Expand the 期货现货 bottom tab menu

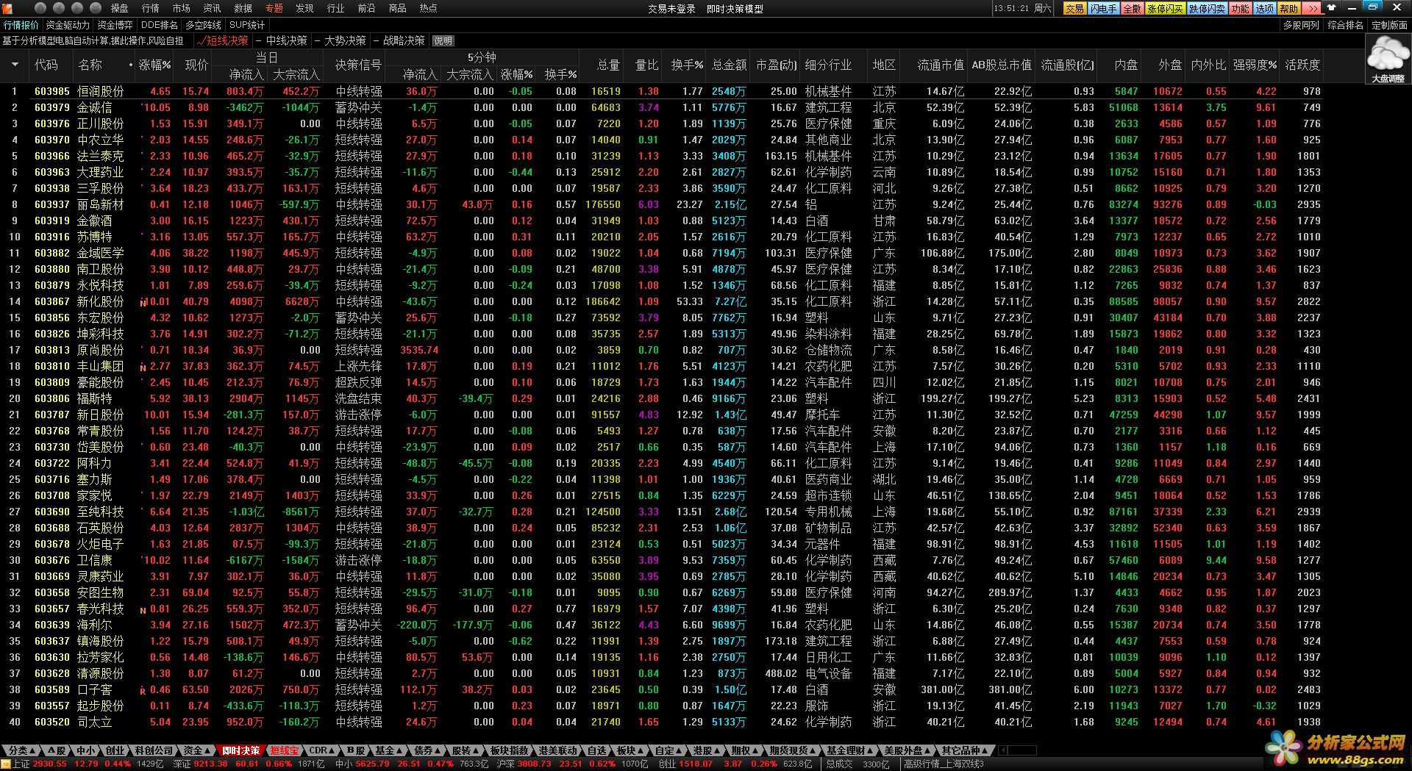pos(792,750)
